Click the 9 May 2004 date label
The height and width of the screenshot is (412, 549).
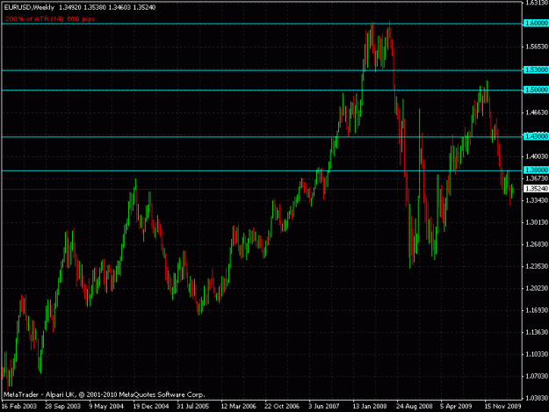click(x=106, y=407)
